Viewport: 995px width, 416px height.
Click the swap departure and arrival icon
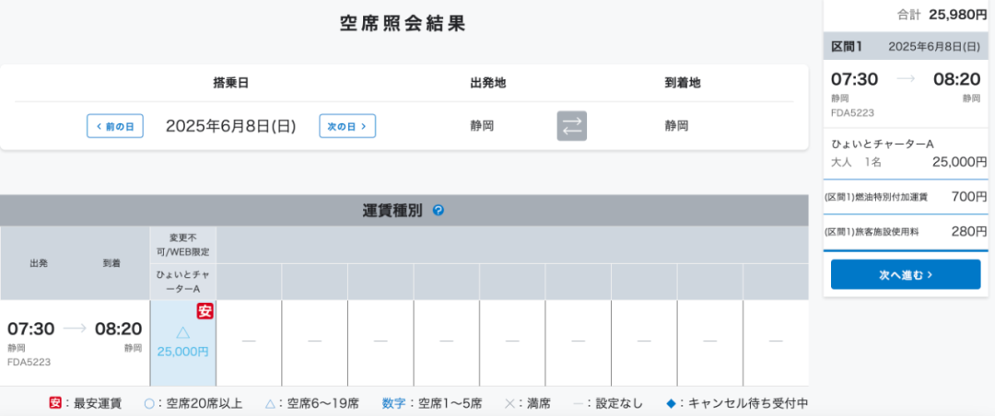tap(572, 125)
